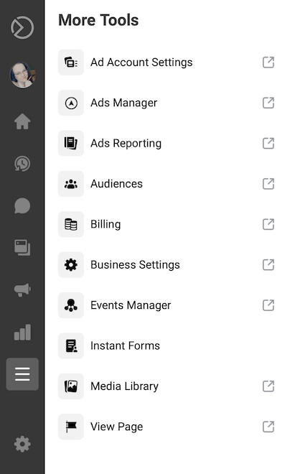Click the View Page flag icon
Screen dimensions: 287x474
click(x=71, y=427)
